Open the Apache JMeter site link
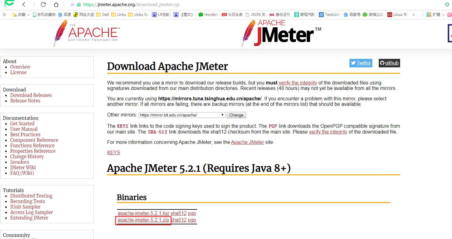 click(x=248, y=142)
